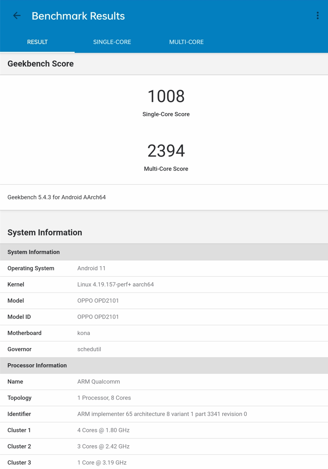Click the Model ID label
328x469 pixels.
tap(19, 317)
